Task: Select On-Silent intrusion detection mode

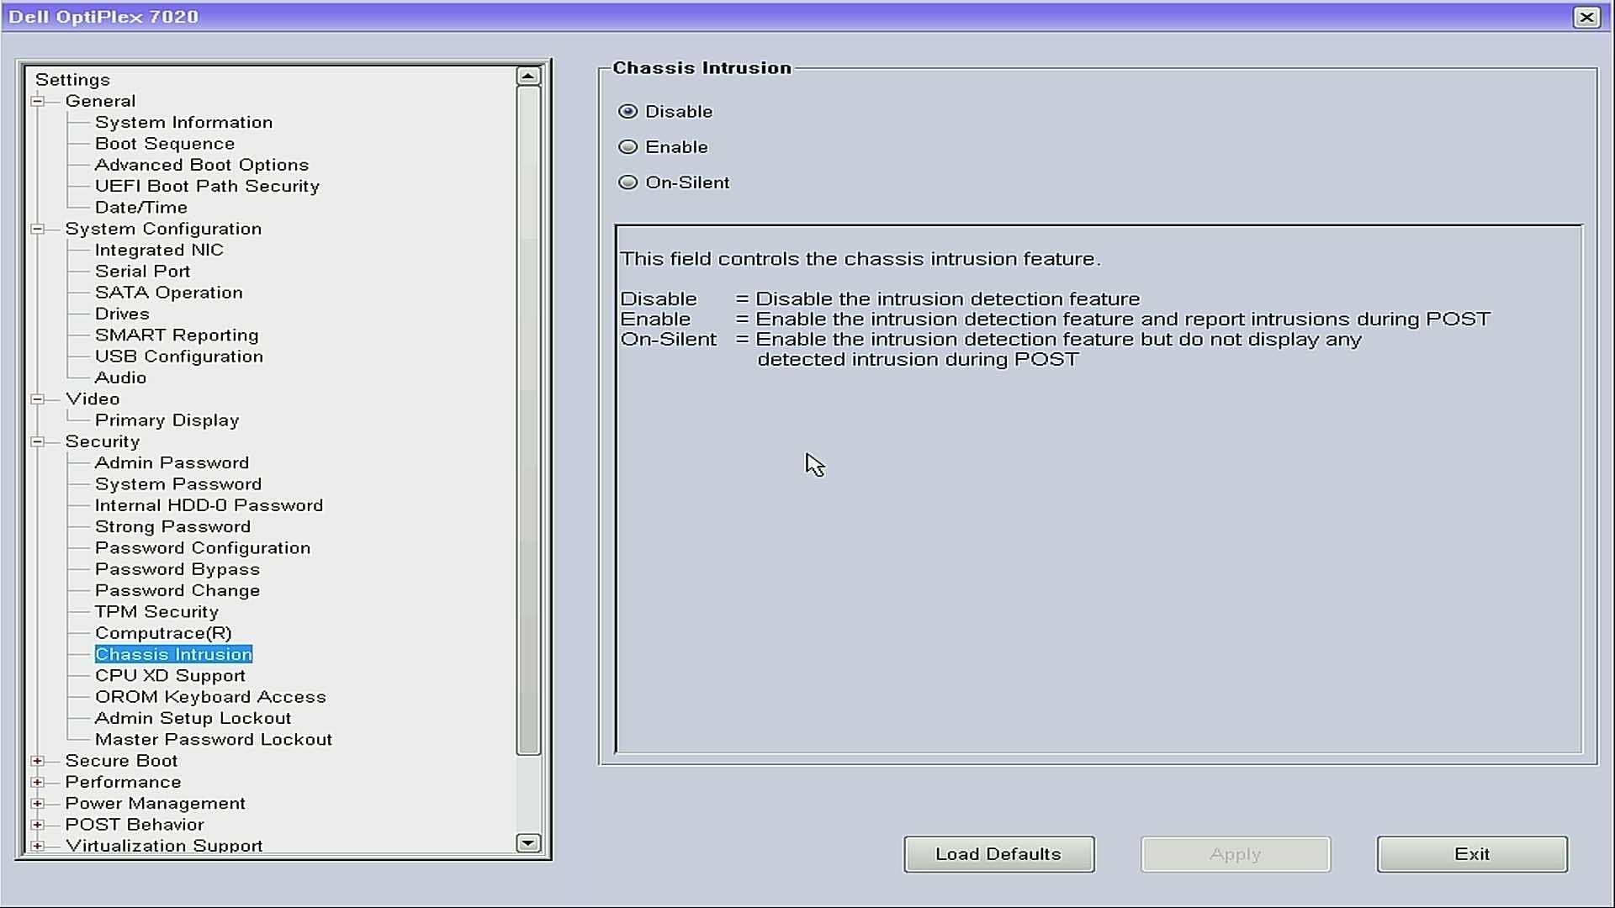Action: (627, 182)
